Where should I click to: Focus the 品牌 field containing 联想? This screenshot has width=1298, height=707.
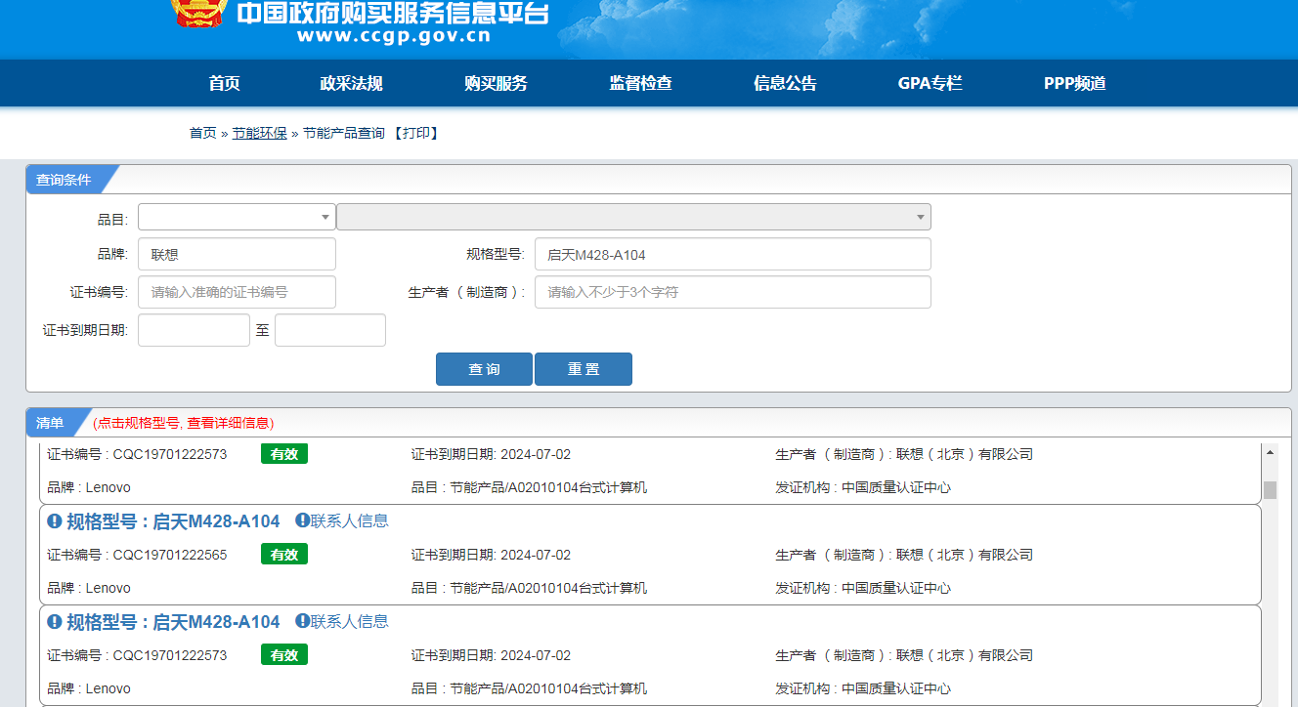(237, 254)
